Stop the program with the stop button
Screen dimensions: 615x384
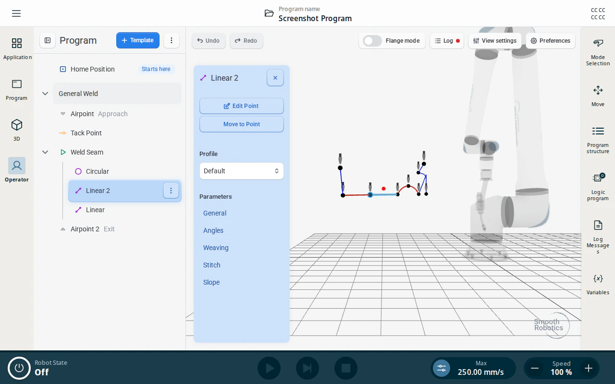point(346,368)
